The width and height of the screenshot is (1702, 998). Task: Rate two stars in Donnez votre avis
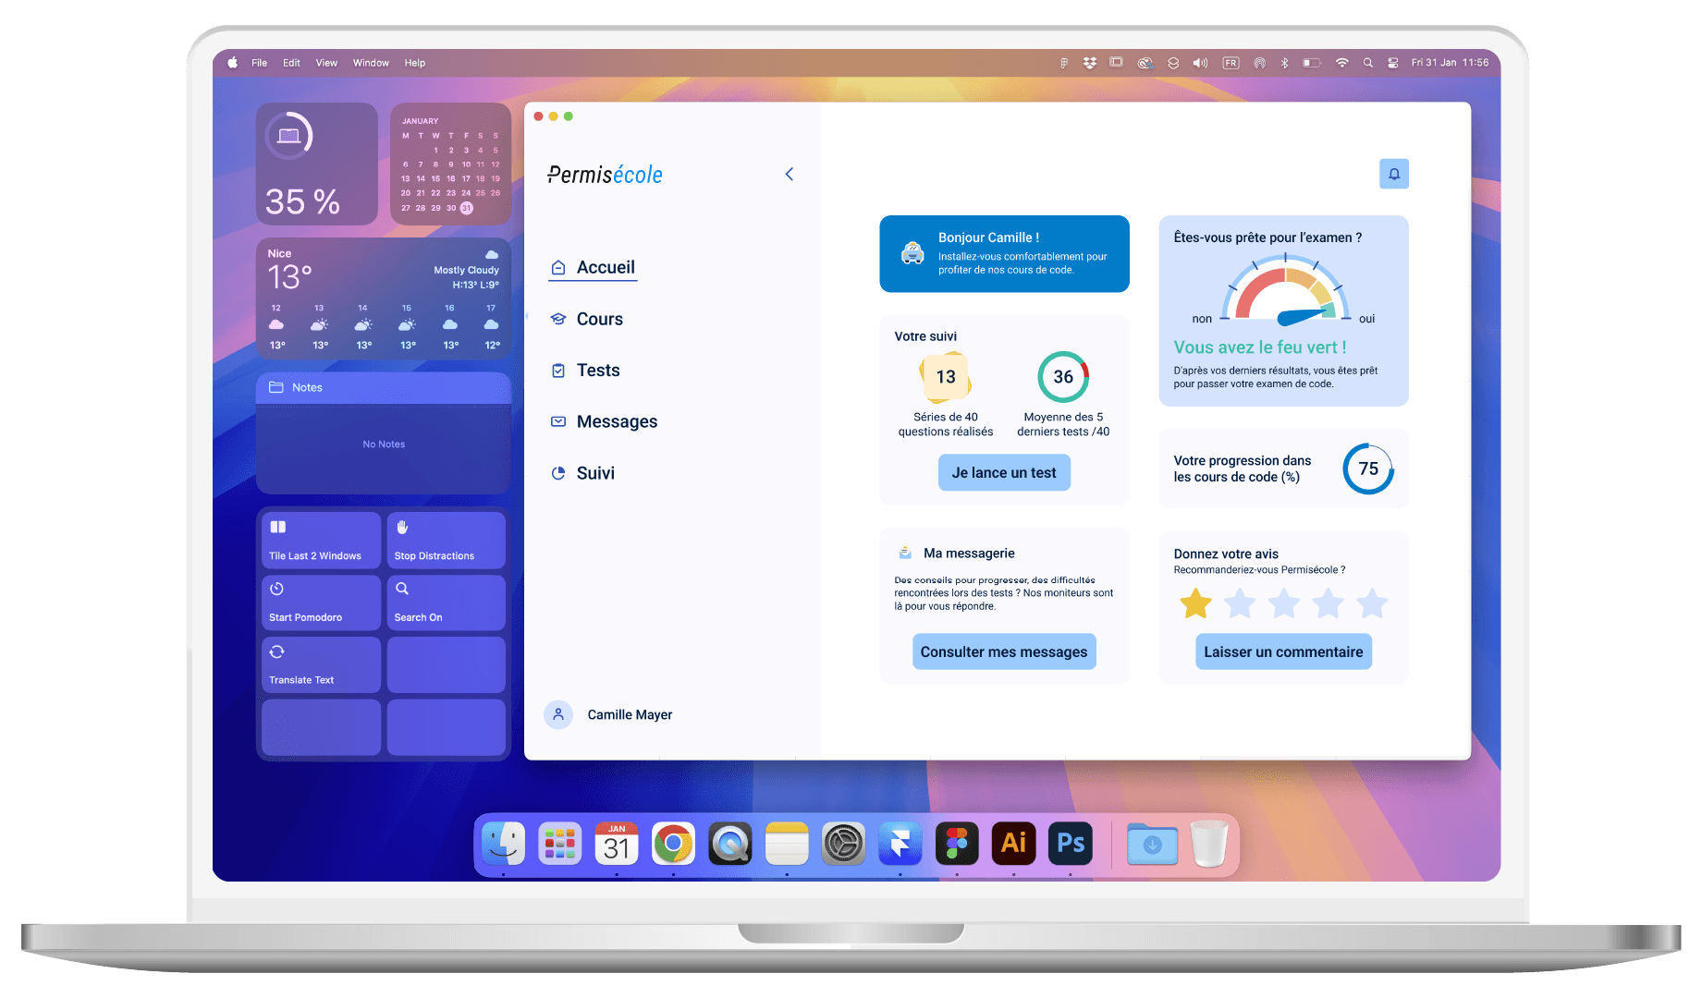click(1240, 603)
